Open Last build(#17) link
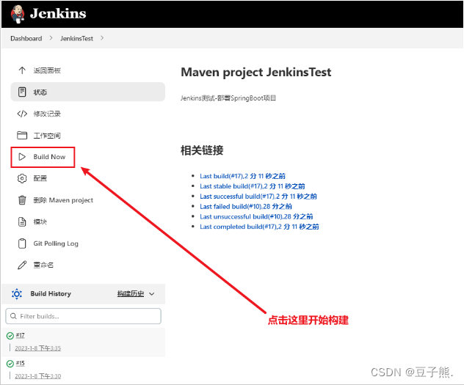Image resolution: width=464 pixels, height=385 pixels. [242, 176]
